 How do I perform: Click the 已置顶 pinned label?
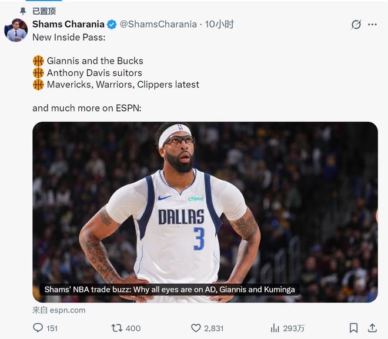(x=44, y=11)
